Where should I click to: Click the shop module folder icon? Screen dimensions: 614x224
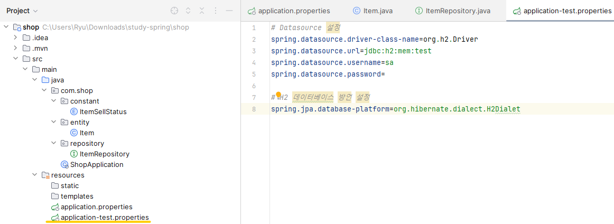click(x=17, y=27)
